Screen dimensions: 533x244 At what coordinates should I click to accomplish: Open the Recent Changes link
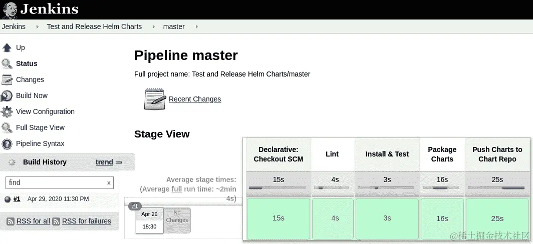pyautogui.click(x=195, y=99)
